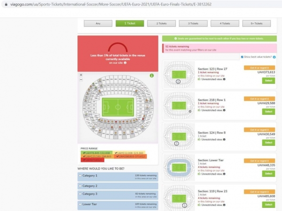Click info icon for Section 123 unrestricted view
This screenshot has height=211, width=282.
click(224, 80)
